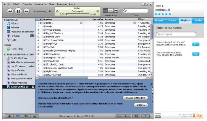This screenshot has height=121, width=207.
Task: Open the visualizer eye button
Action: click(x=136, y=116)
